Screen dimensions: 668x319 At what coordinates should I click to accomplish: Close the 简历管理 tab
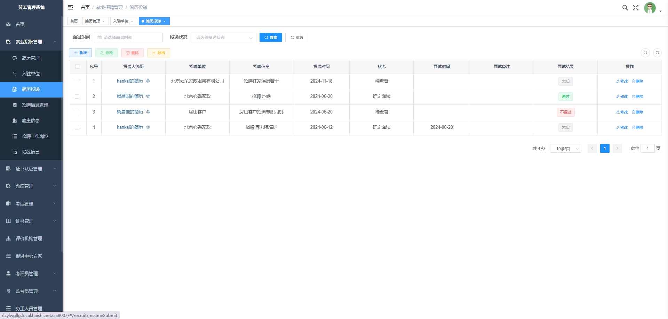104,22
